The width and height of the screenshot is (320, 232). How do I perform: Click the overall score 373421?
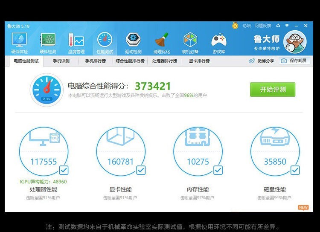(153, 86)
